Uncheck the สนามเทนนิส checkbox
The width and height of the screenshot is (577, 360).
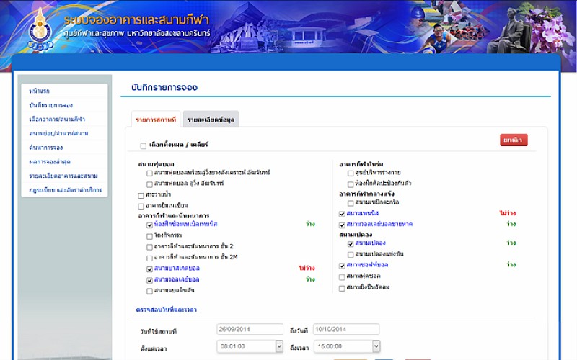342,214
